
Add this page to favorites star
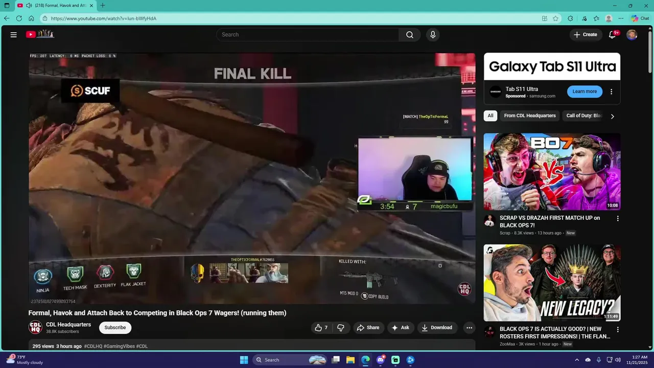coord(555,18)
